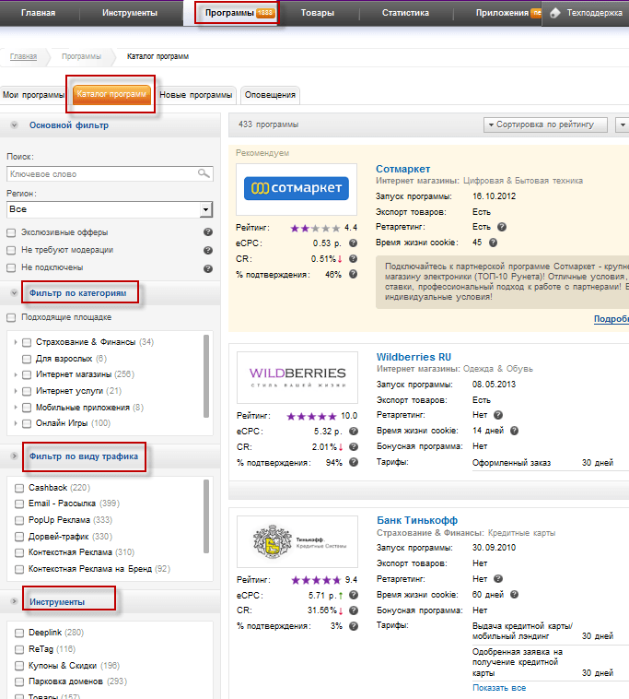Image resolution: width=629 pixels, height=699 pixels.
Task: Toggle Фильтр по виду трафика arrow
Action: point(14,456)
